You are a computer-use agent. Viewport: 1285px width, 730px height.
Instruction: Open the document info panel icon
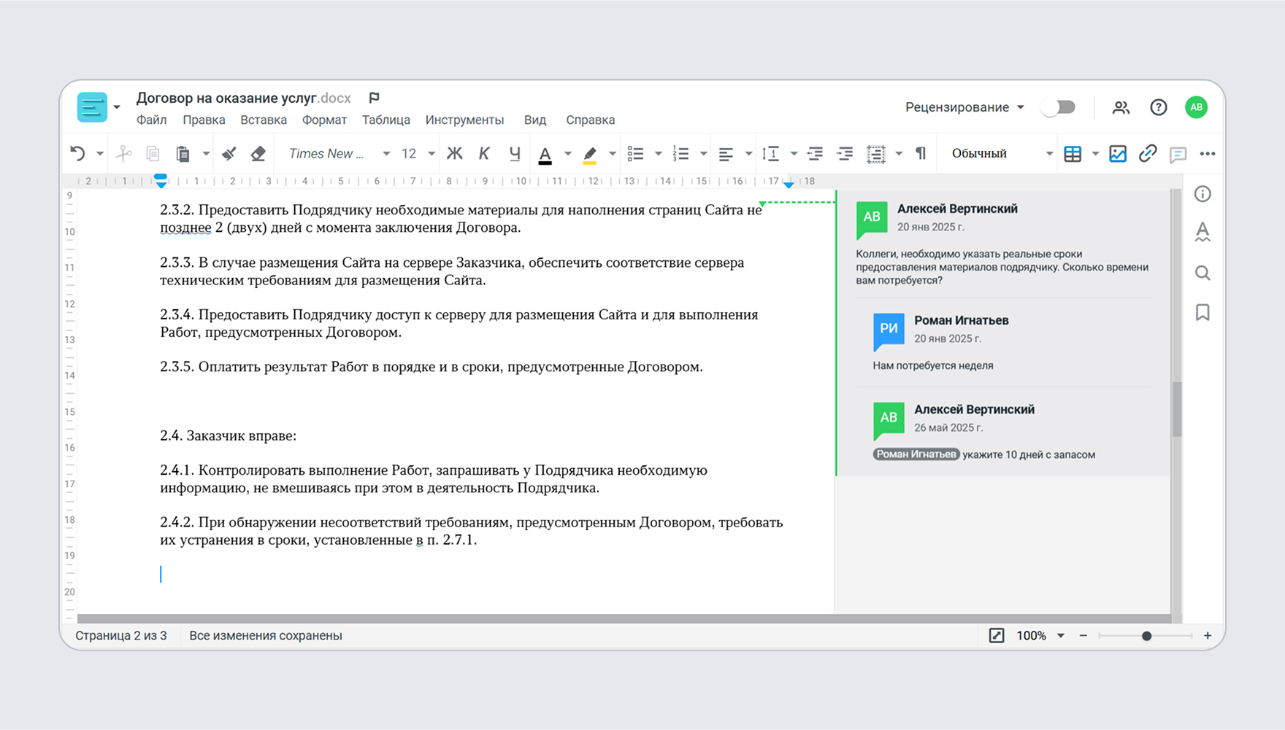coord(1202,194)
